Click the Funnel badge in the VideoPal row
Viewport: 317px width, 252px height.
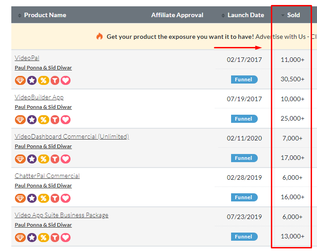(x=244, y=79)
